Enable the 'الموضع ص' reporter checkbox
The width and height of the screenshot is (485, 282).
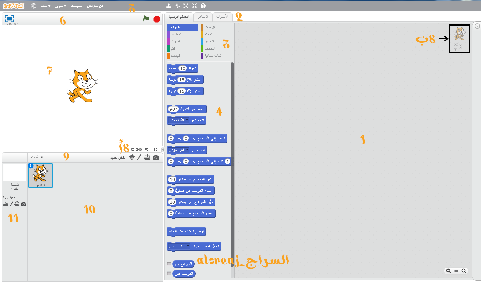pos(169,273)
